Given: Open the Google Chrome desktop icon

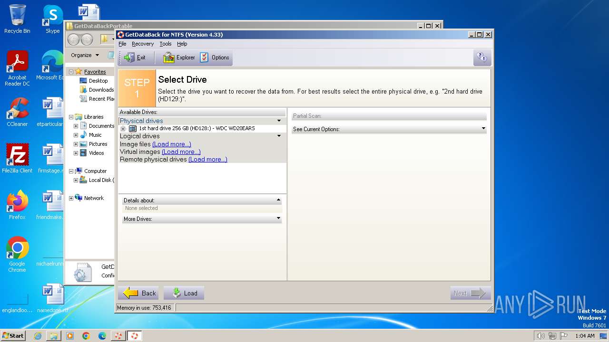Looking at the screenshot, I should pyautogui.click(x=17, y=255).
